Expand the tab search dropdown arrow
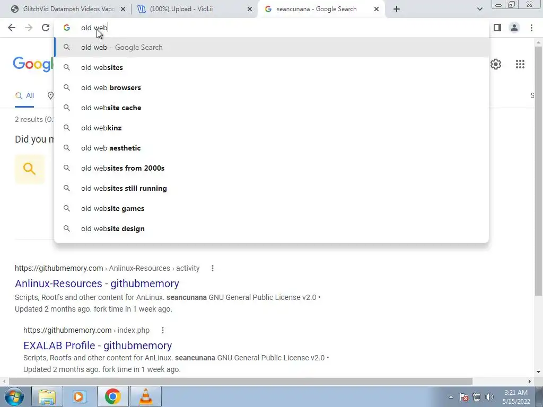This screenshot has height=407, width=543. pyautogui.click(x=479, y=9)
